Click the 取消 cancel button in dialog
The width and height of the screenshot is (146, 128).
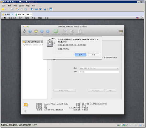click(x=80, y=55)
